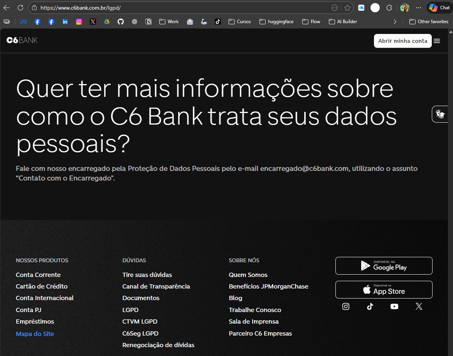Open the LinkedIn bookmark
This screenshot has width=453, height=356.
pos(65,22)
